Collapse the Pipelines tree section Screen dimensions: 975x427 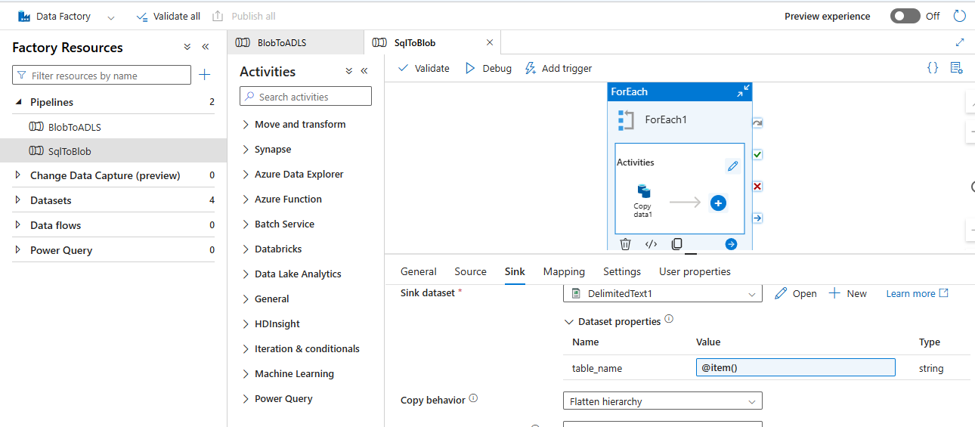[x=18, y=102]
